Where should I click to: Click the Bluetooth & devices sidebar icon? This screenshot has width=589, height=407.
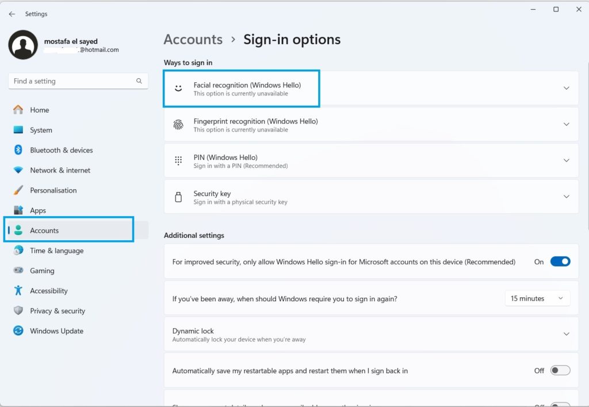17,150
